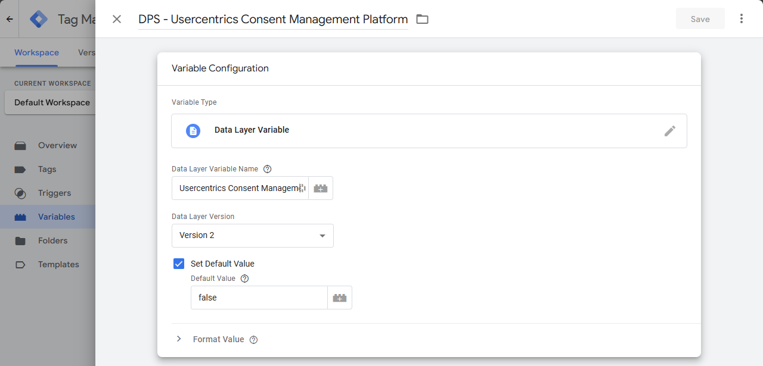
Task: Click the Tags label icon
Action: point(20,169)
